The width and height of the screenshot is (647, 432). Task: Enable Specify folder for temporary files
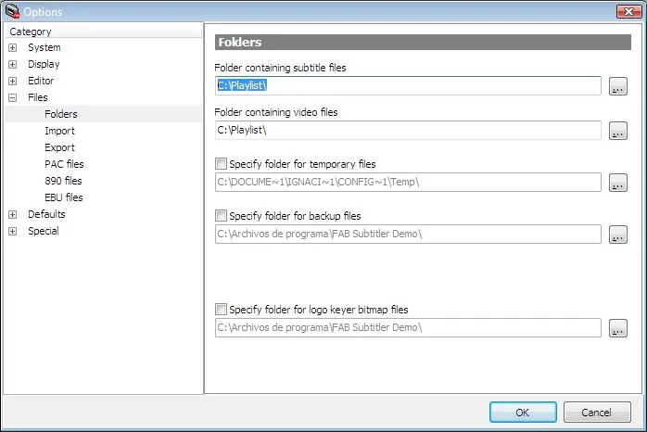click(x=221, y=164)
